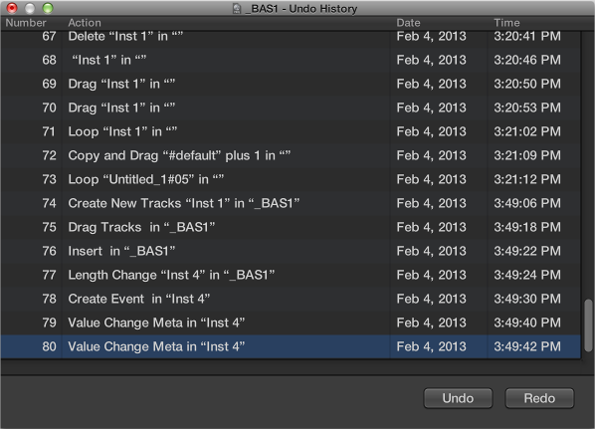Select the Create New Tracks "Inst 1" step
Screen dimensions: 595x430
click(x=291, y=203)
